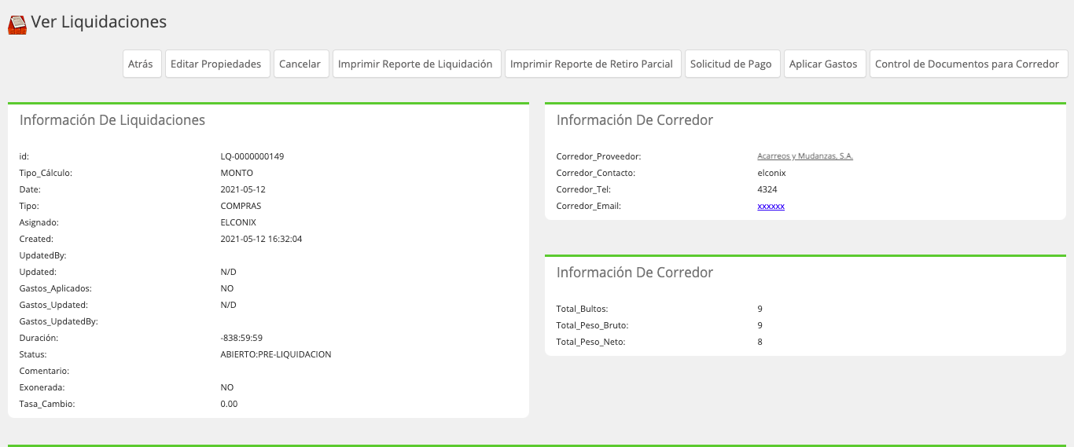The width and height of the screenshot is (1074, 447).
Task: Click the Created timestamp 2021-05-12 16:32:04
Action: click(261, 239)
